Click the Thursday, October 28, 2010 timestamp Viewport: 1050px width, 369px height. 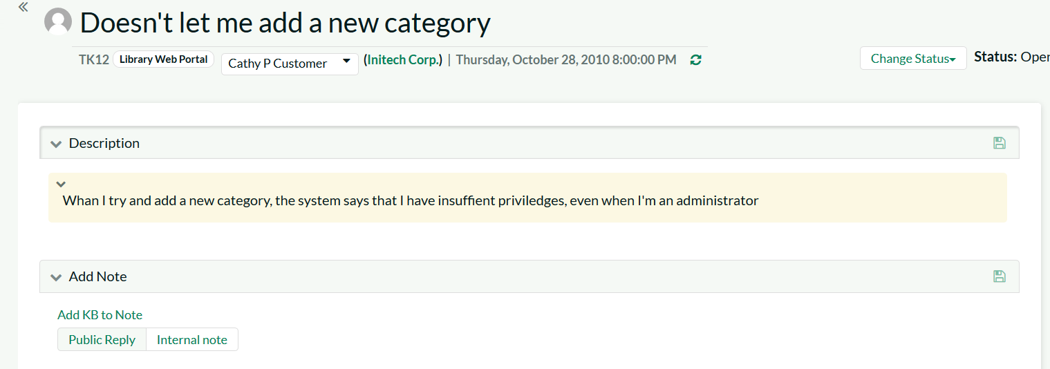point(565,60)
